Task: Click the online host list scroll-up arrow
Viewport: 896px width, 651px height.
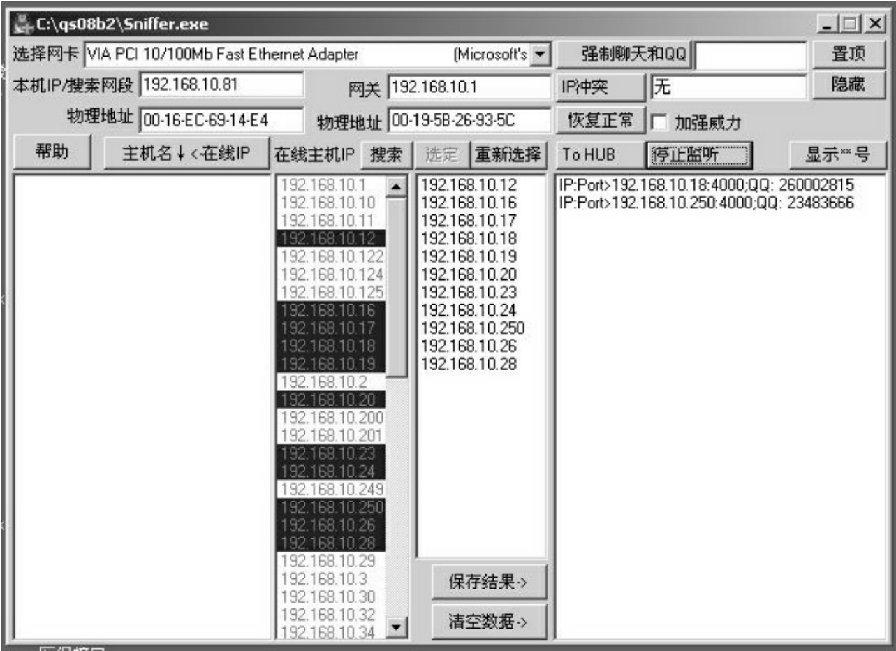Action: pyautogui.click(x=396, y=186)
